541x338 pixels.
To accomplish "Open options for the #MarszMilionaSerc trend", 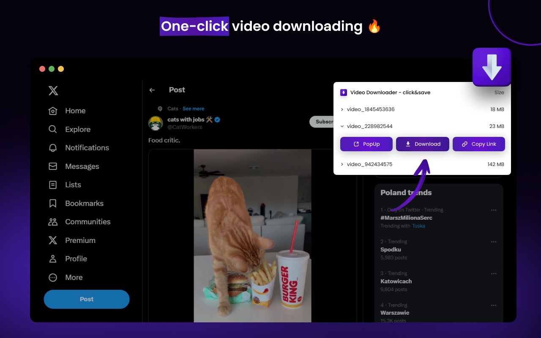I will point(494,210).
